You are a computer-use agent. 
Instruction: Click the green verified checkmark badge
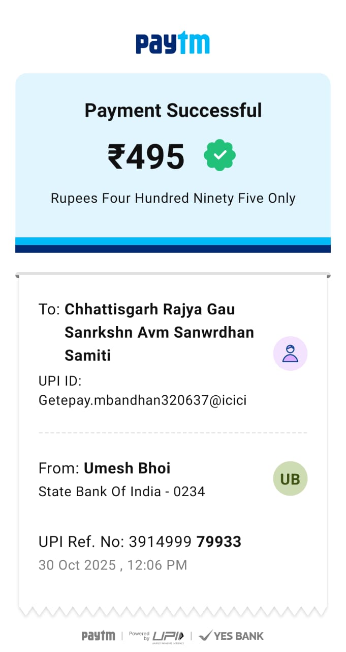(219, 156)
